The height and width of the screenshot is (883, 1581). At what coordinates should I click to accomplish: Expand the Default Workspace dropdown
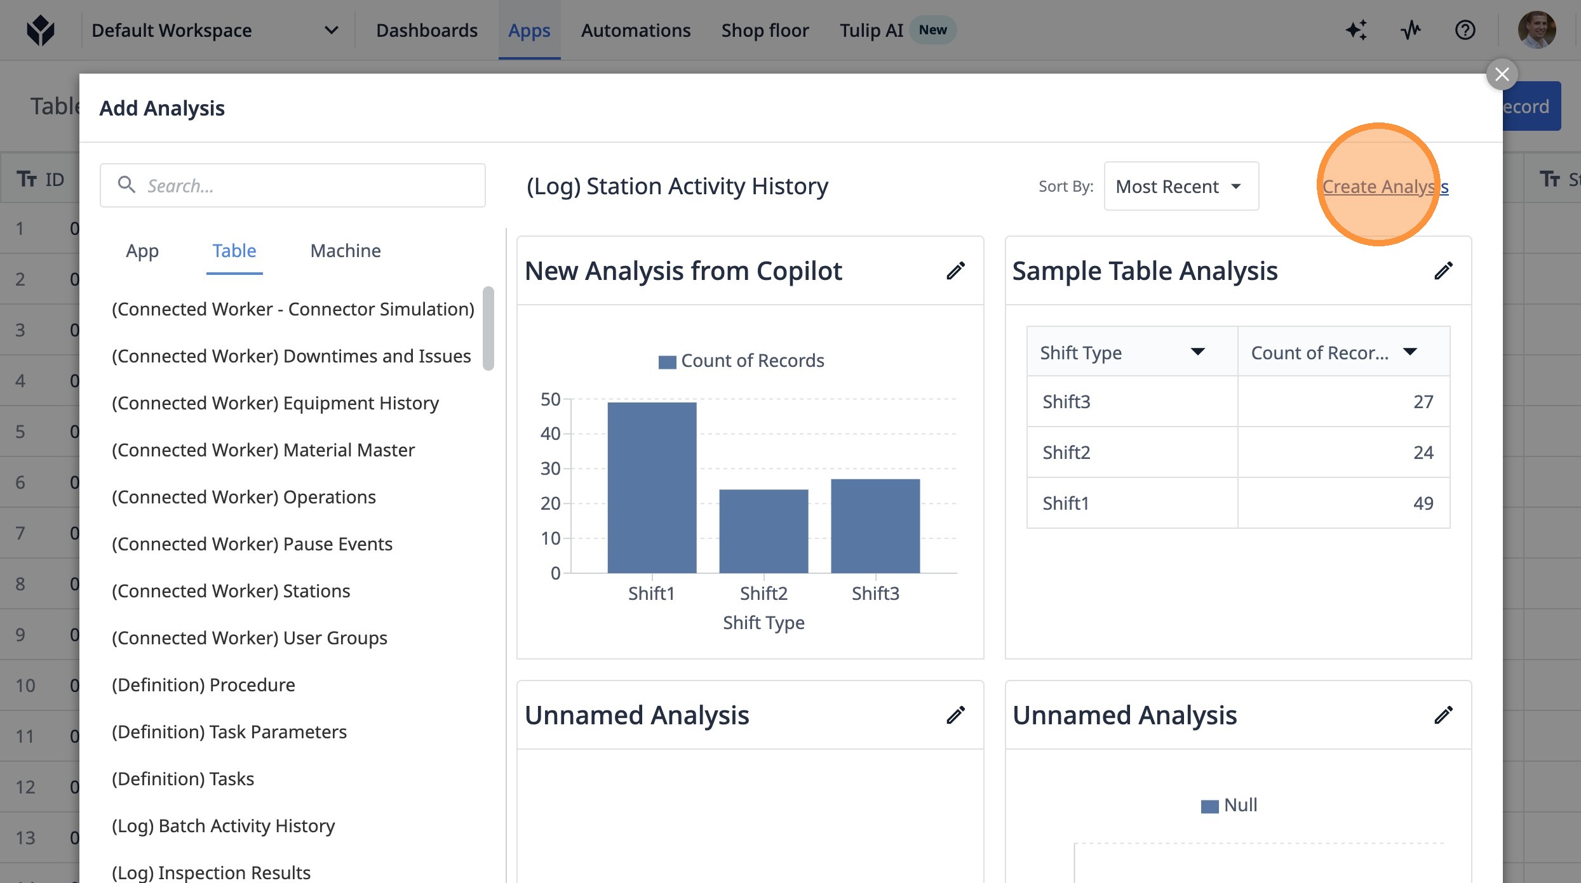(331, 30)
